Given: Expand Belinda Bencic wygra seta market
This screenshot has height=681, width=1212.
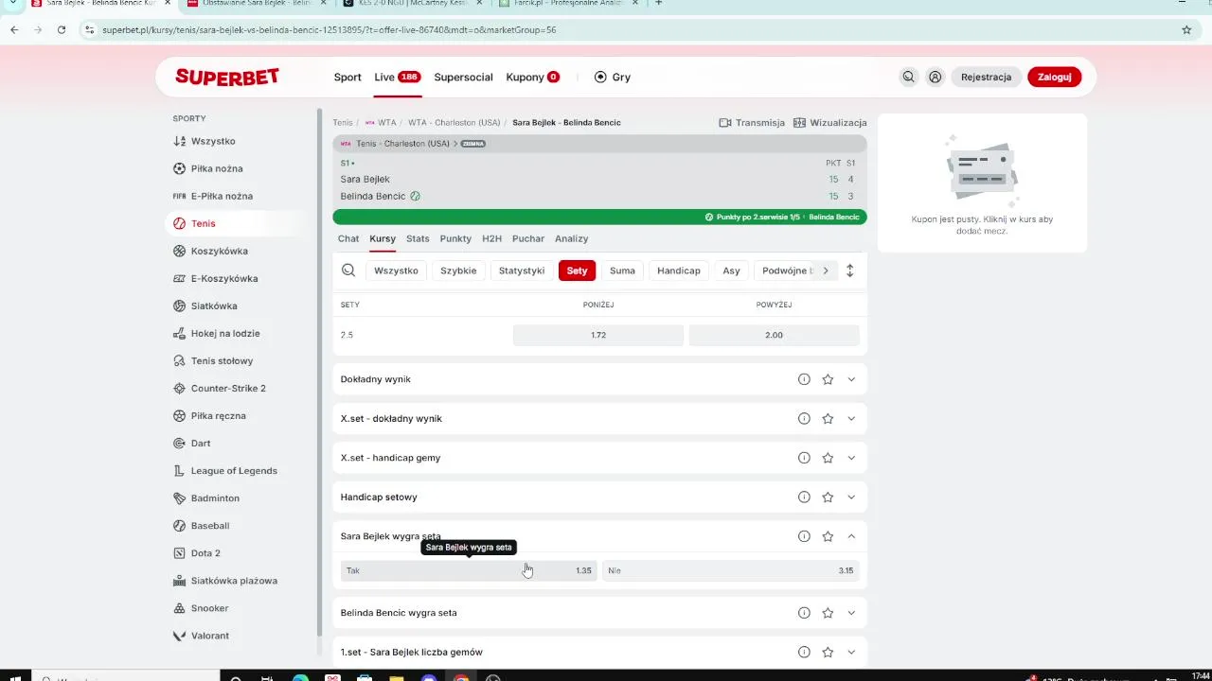Looking at the screenshot, I should (851, 613).
